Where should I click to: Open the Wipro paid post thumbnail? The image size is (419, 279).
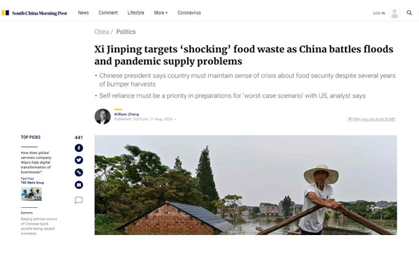pyautogui.click(x=31, y=194)
